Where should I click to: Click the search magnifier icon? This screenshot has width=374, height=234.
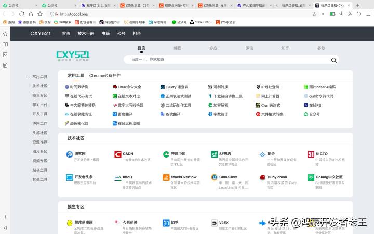[x=333, y=60]
